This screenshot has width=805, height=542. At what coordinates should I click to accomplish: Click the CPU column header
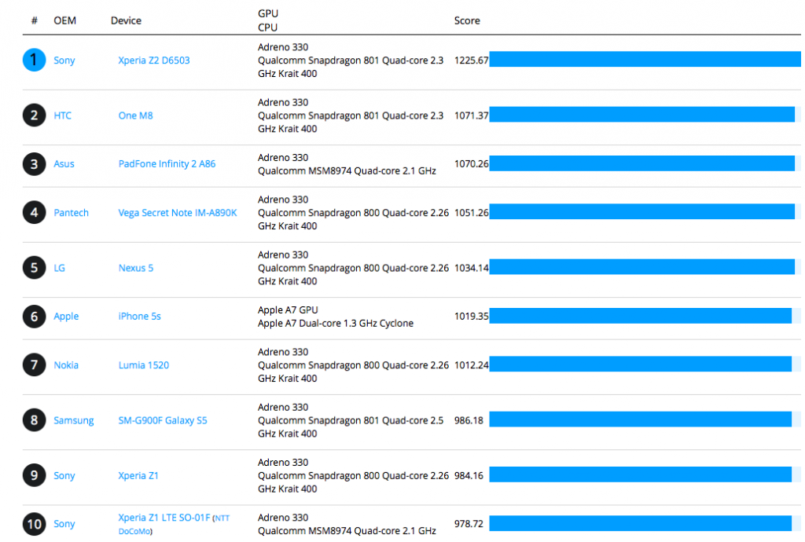267,27
